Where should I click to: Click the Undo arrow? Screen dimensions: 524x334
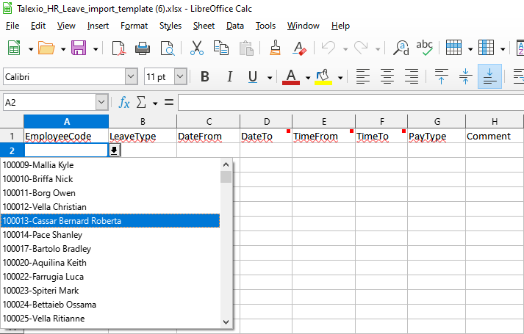(328, 48)
